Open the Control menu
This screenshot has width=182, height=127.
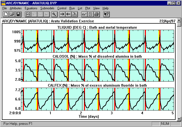[62, 8]
